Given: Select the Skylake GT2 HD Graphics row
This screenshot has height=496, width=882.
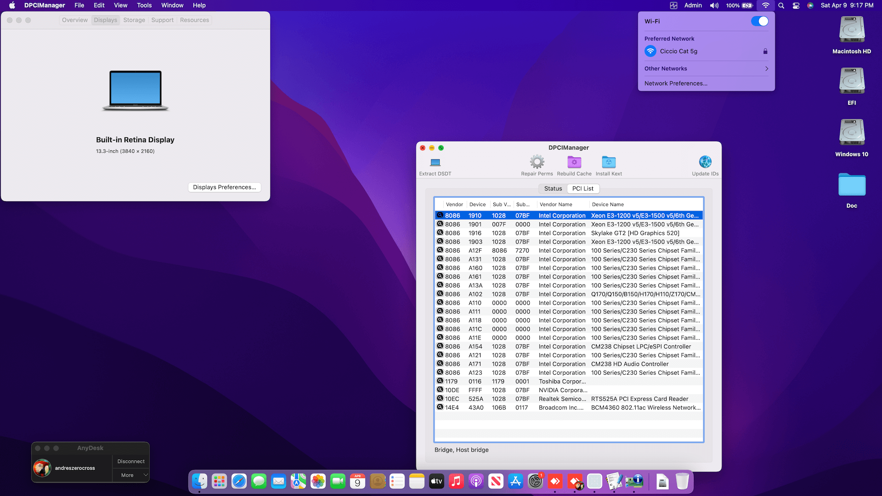Looking at the screenshot, I should [x=634, y=233].
